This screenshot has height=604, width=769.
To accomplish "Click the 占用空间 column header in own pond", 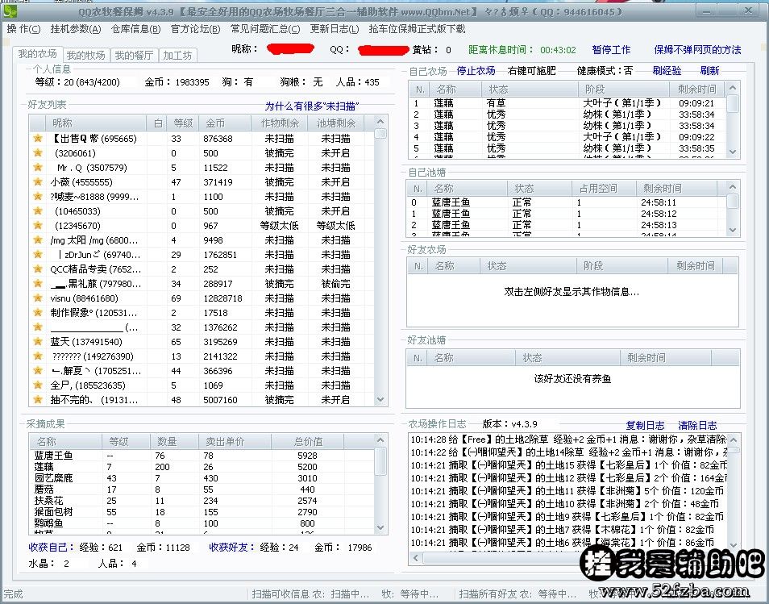I will click(604, 189).
